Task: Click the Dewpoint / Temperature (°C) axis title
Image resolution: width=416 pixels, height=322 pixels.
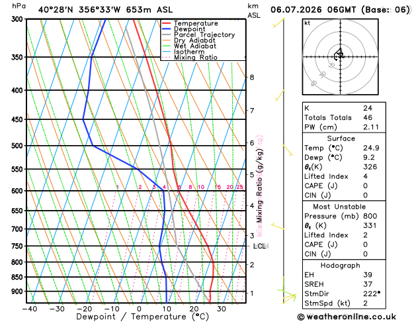Action: pos(142,317)
